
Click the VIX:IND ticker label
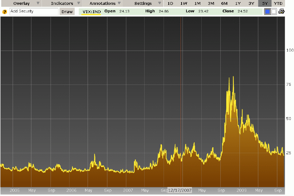tap(91, 11)
